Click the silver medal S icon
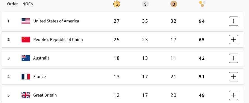Image resolution: width=249 pixels, height=103 pixels. 145,4
